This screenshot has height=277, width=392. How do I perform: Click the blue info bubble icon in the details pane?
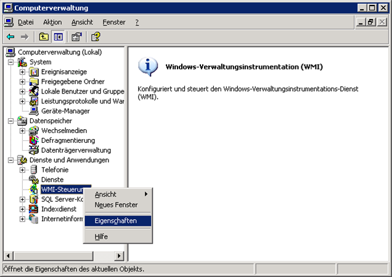pyautogui.click(x=148, y=66)
